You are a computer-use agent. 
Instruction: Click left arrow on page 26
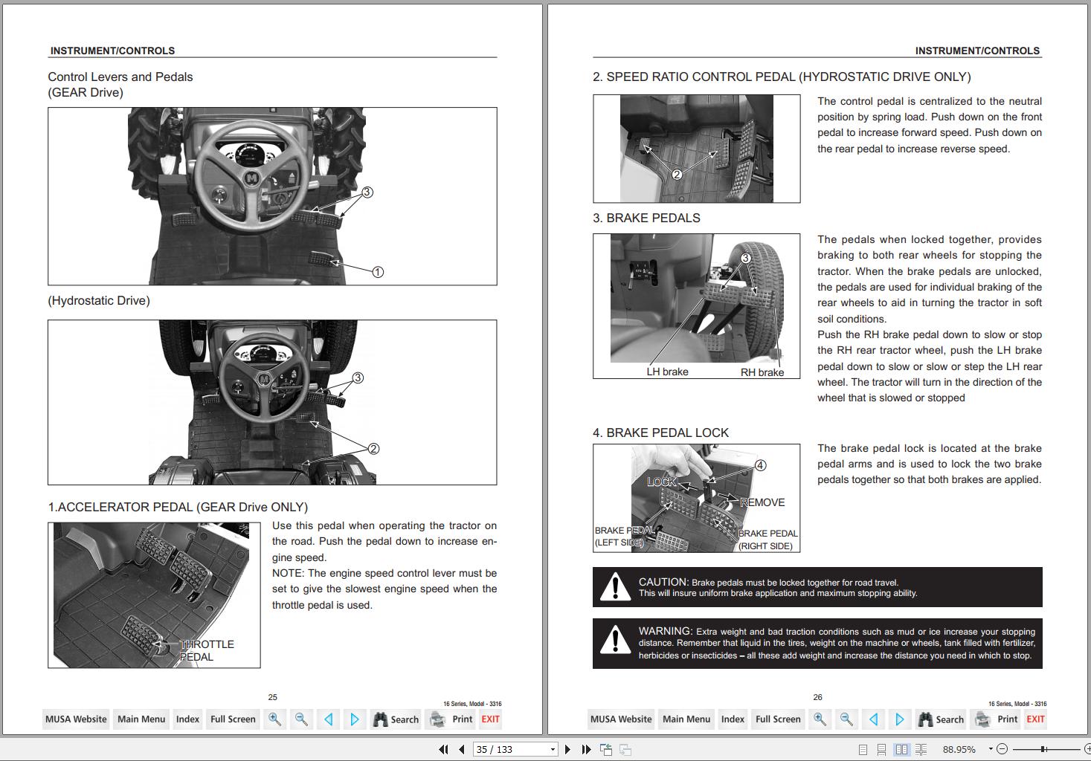[873, 719]
